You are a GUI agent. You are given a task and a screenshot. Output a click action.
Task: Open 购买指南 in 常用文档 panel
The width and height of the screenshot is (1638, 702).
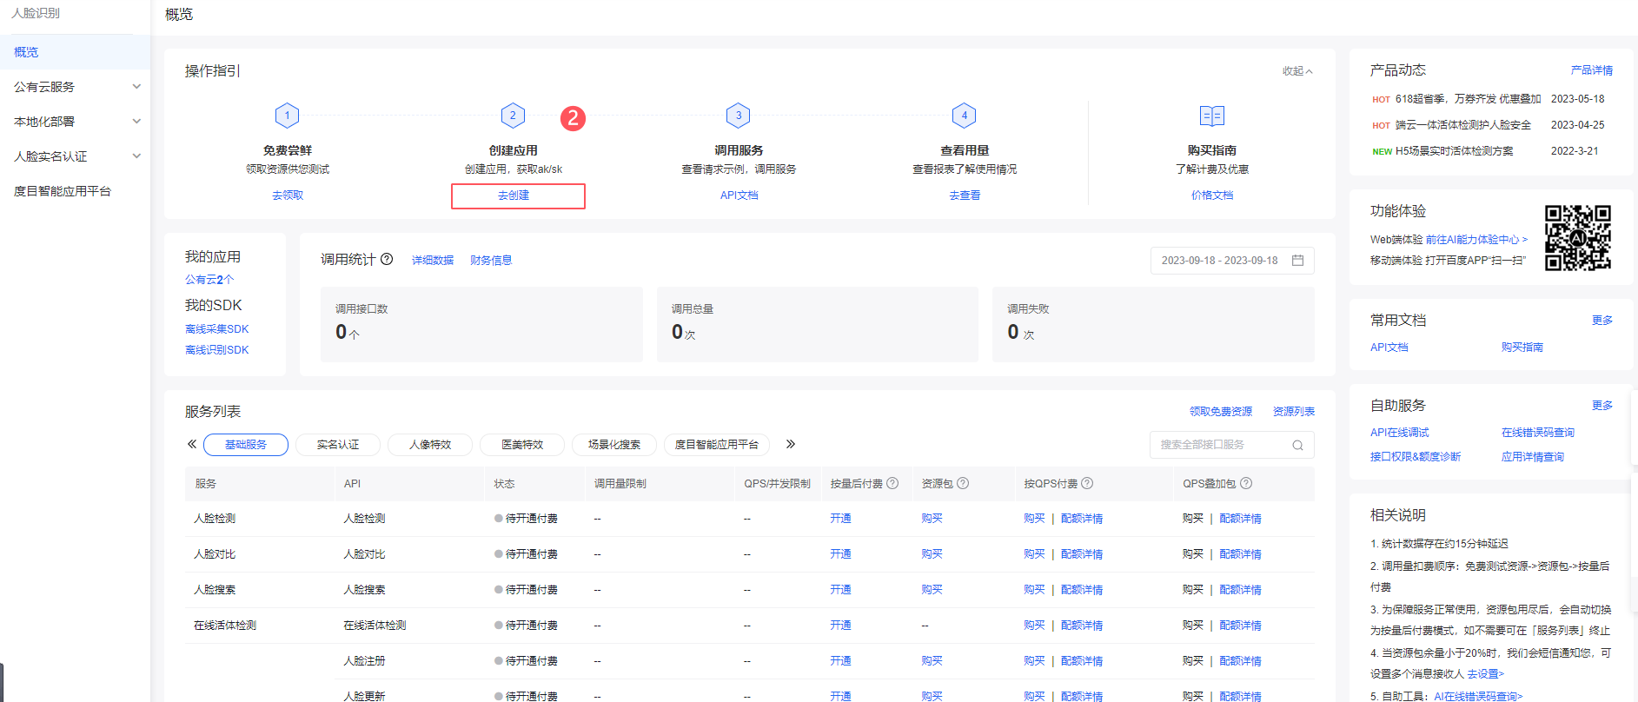(1522, 348)
